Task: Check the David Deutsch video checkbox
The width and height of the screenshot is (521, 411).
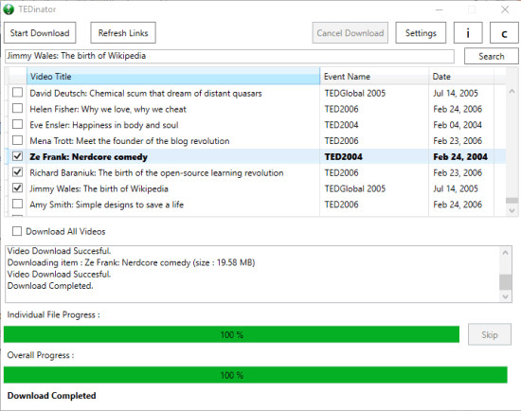Action: 17,93
